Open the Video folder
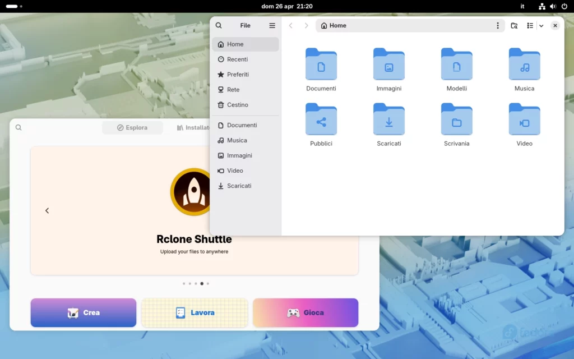Screen dimensions: 574x359 (x=524, y=119)
